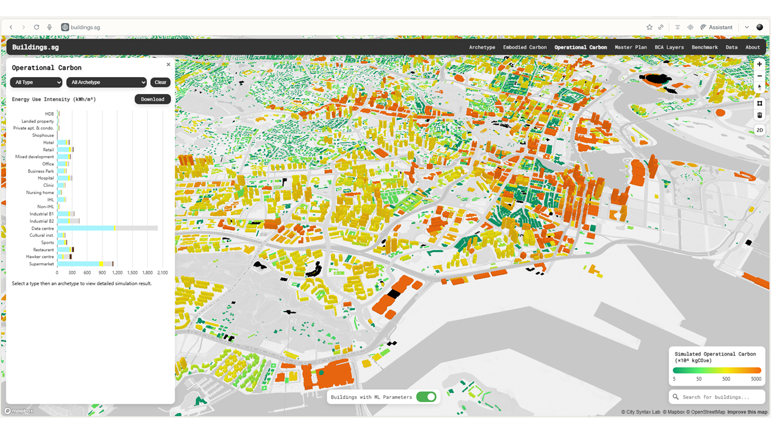Expand the browser toolbar chevron menu
Screen dimensions: 771x434
tap(747, 27)
